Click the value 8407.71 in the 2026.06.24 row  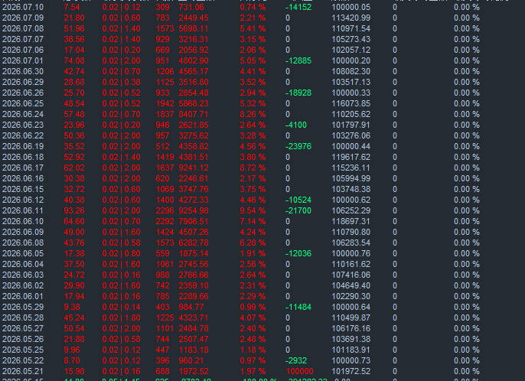[193, 114]
